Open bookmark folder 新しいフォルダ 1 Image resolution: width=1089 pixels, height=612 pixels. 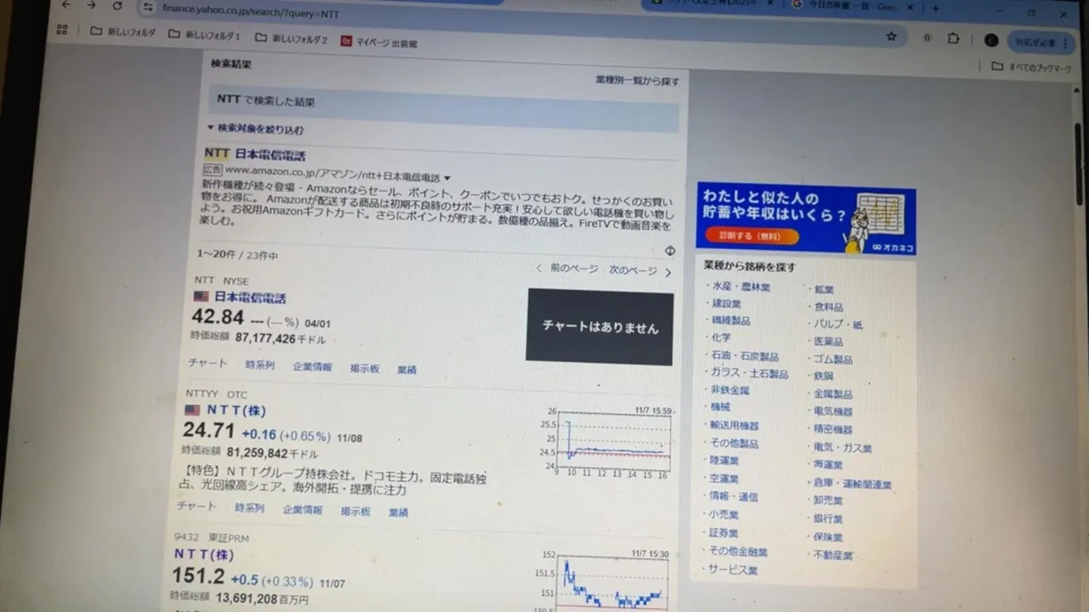(x=204, y=36)
